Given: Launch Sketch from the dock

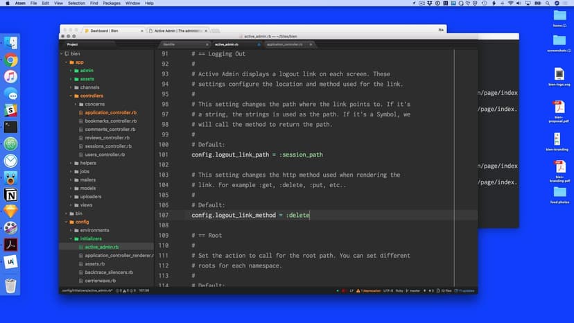Looking at the screenshot, I should (x=11, y=211).
